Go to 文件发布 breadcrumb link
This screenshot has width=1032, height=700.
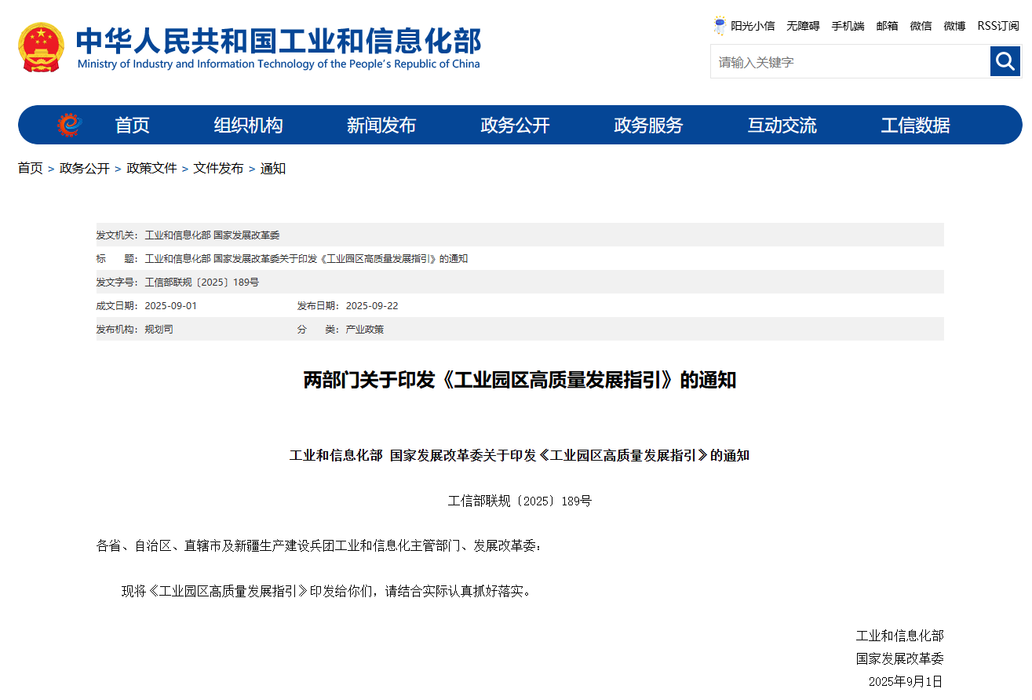(218, 169)
